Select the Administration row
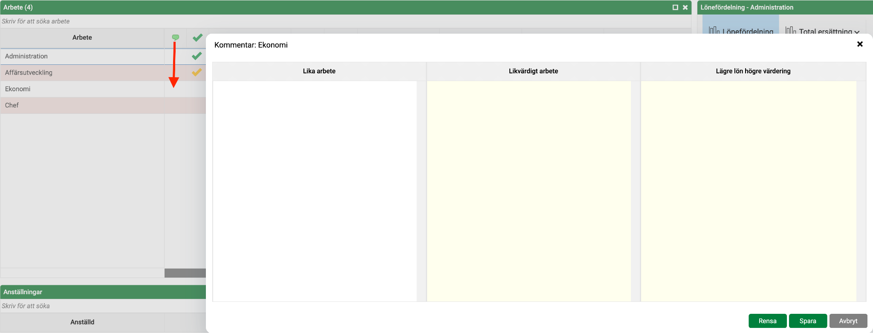The height and width of the screenshot is (333, 873). (103, 56)
